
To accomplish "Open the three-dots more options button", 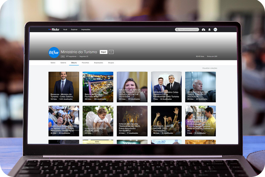I will [111, 52].
